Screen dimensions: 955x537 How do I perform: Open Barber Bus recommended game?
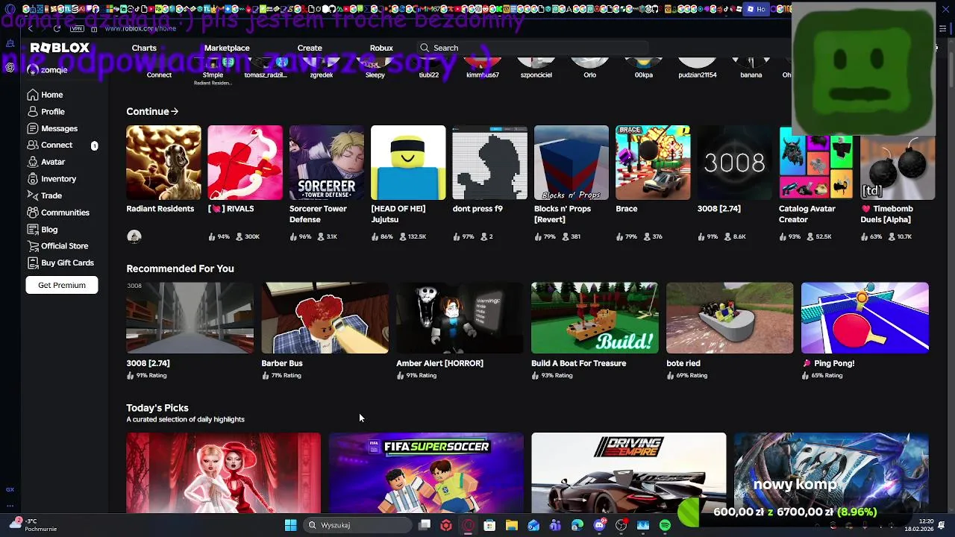click(x=325, y=318)
